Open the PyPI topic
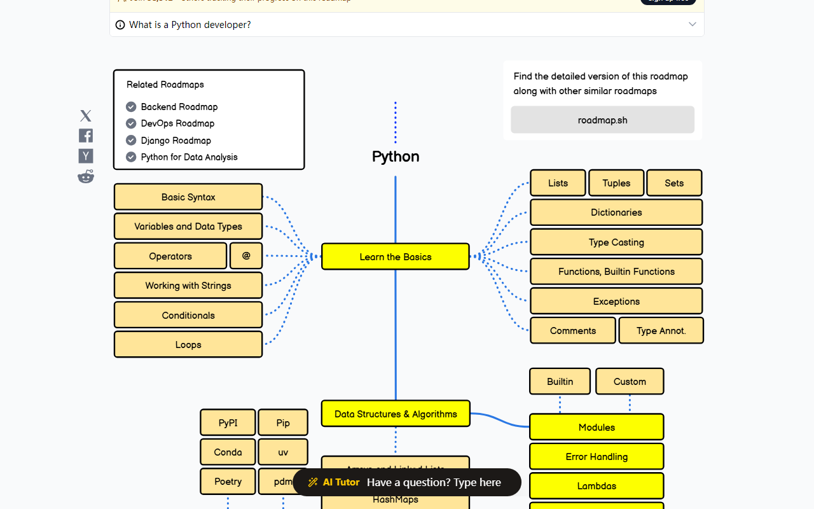This screenshot has width=814, height=509. [228, 422]
